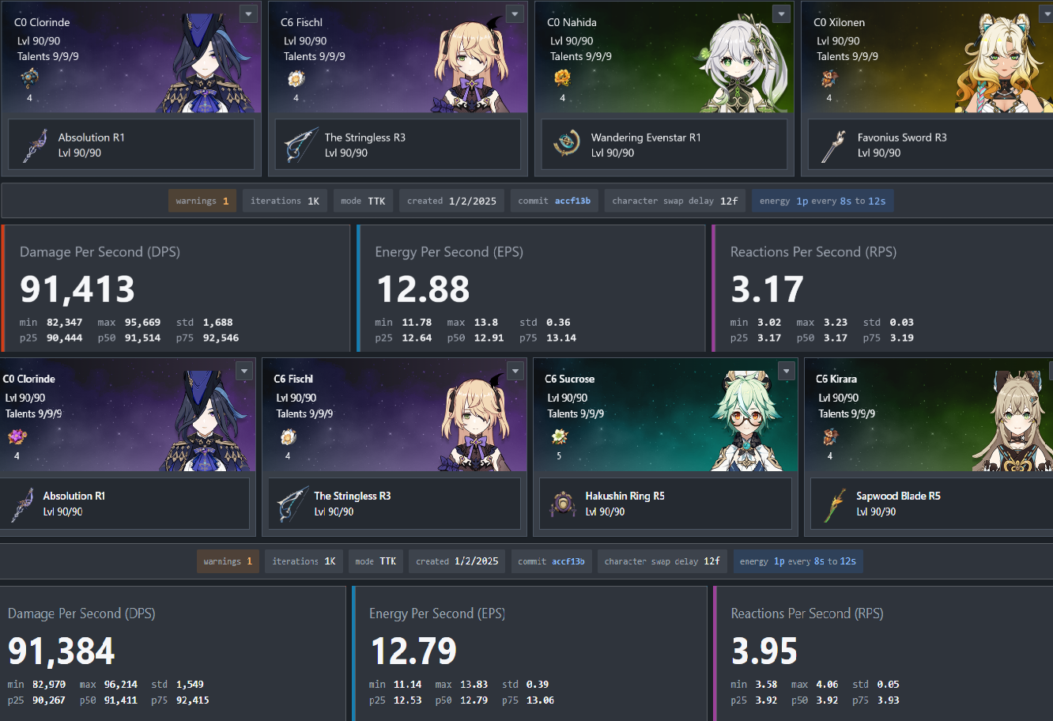Click Clorinde's artifact icon in Nahida team

29,78
